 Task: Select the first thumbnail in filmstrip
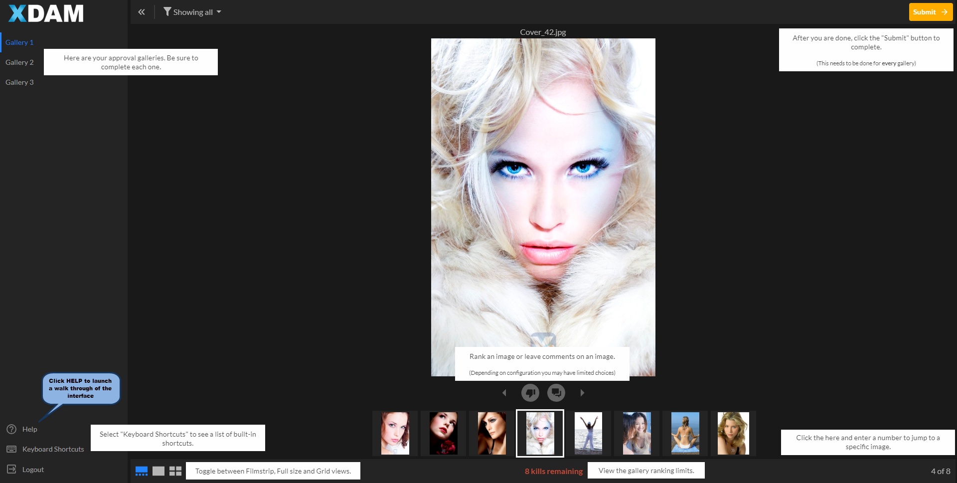[395, 433]
